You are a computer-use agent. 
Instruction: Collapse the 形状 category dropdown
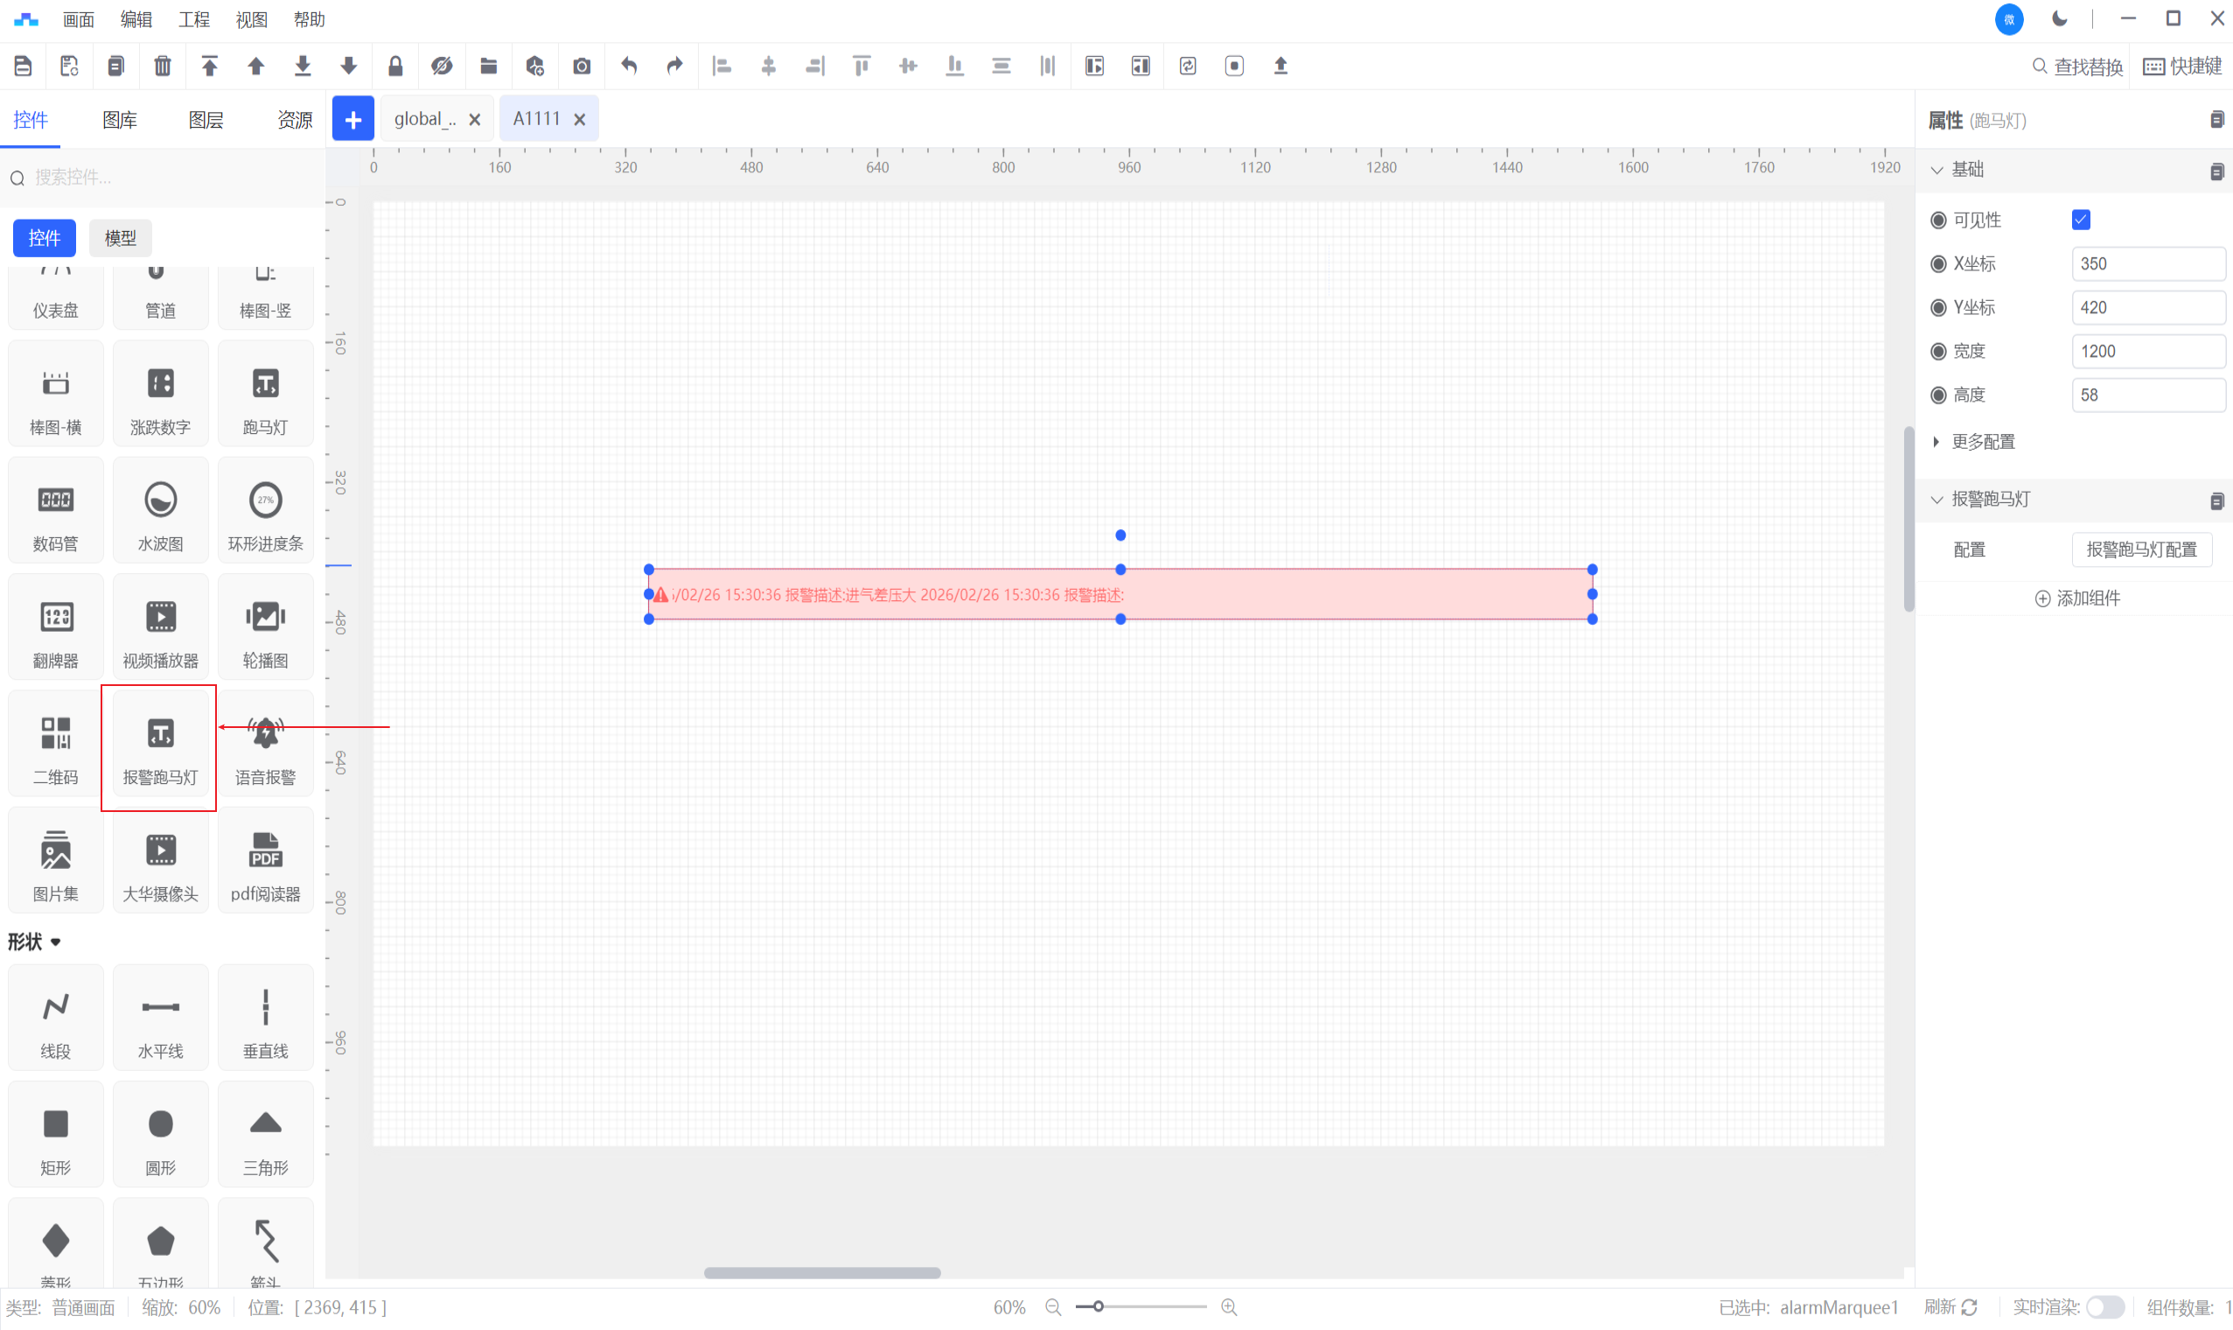[x=55, y=941]
